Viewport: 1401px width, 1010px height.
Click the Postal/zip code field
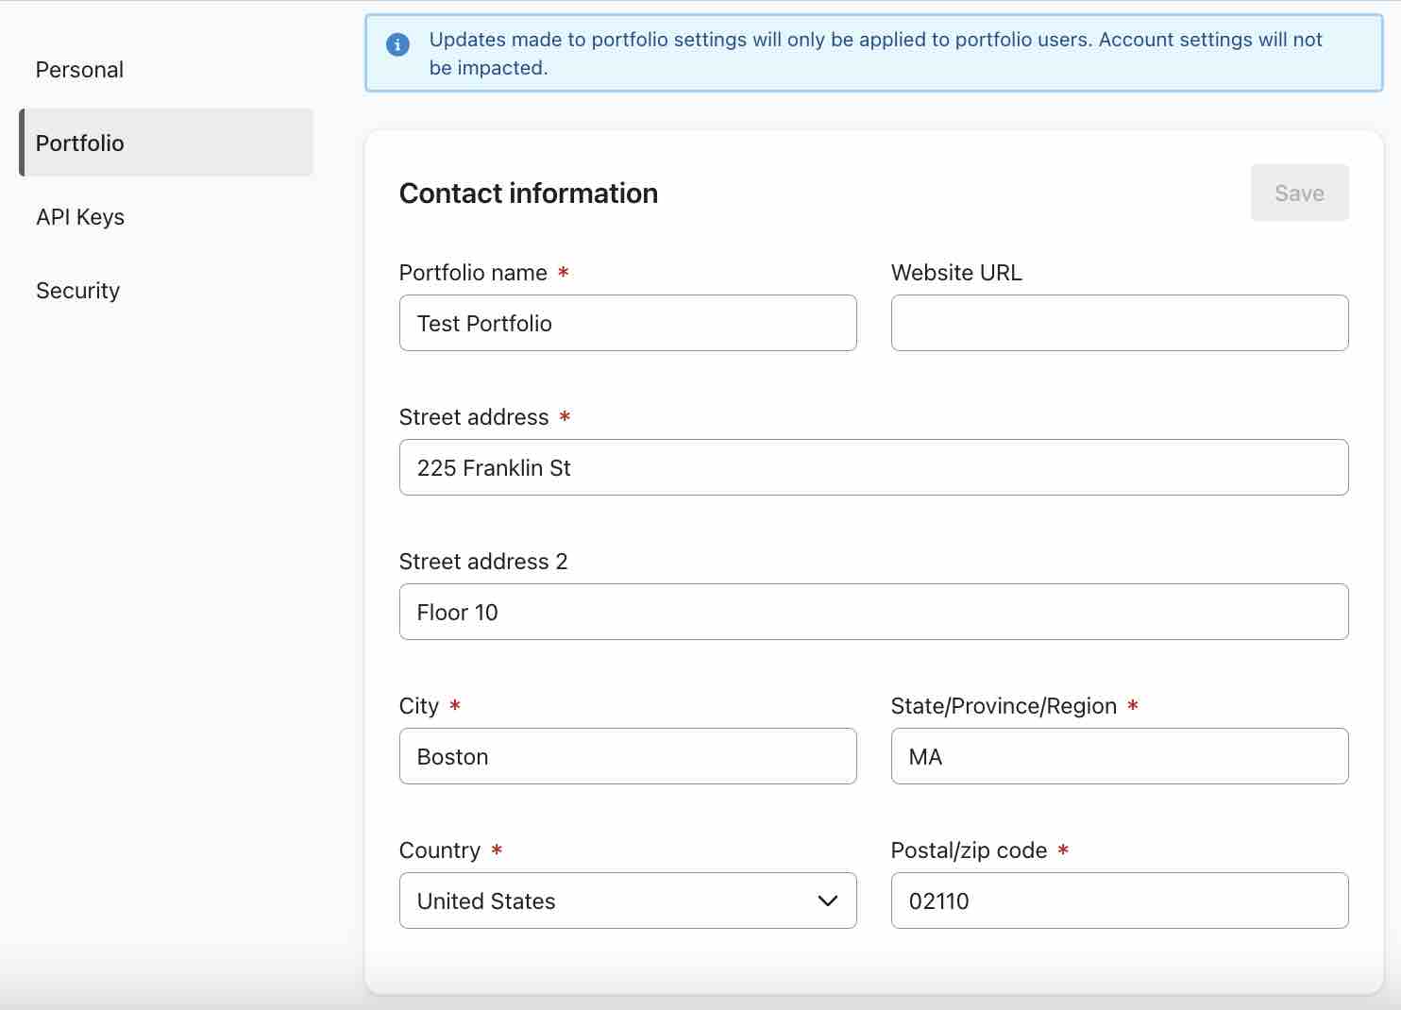pyautogui.click(x=1119, y=901)
